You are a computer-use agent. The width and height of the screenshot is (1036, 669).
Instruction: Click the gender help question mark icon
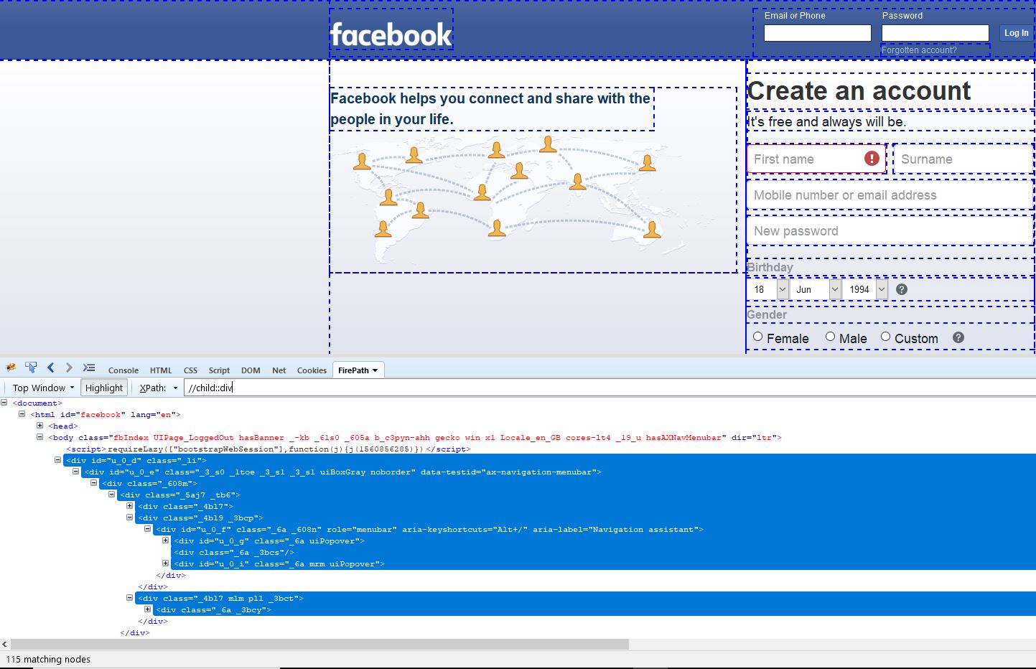coord(958,337)
